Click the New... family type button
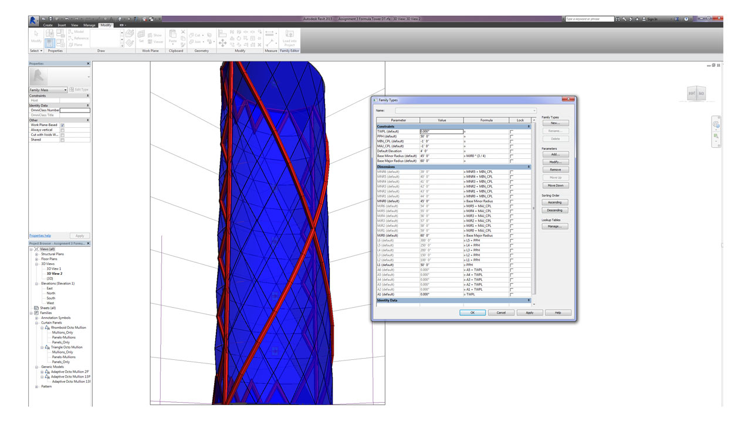Screen dimensions: 751x422 555,123
